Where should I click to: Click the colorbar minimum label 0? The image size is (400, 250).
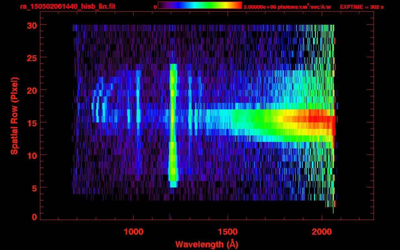(x=155, y=7)
